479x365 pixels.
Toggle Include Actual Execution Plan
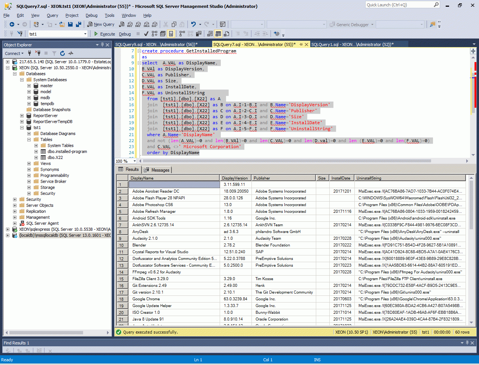pos(182,34)
